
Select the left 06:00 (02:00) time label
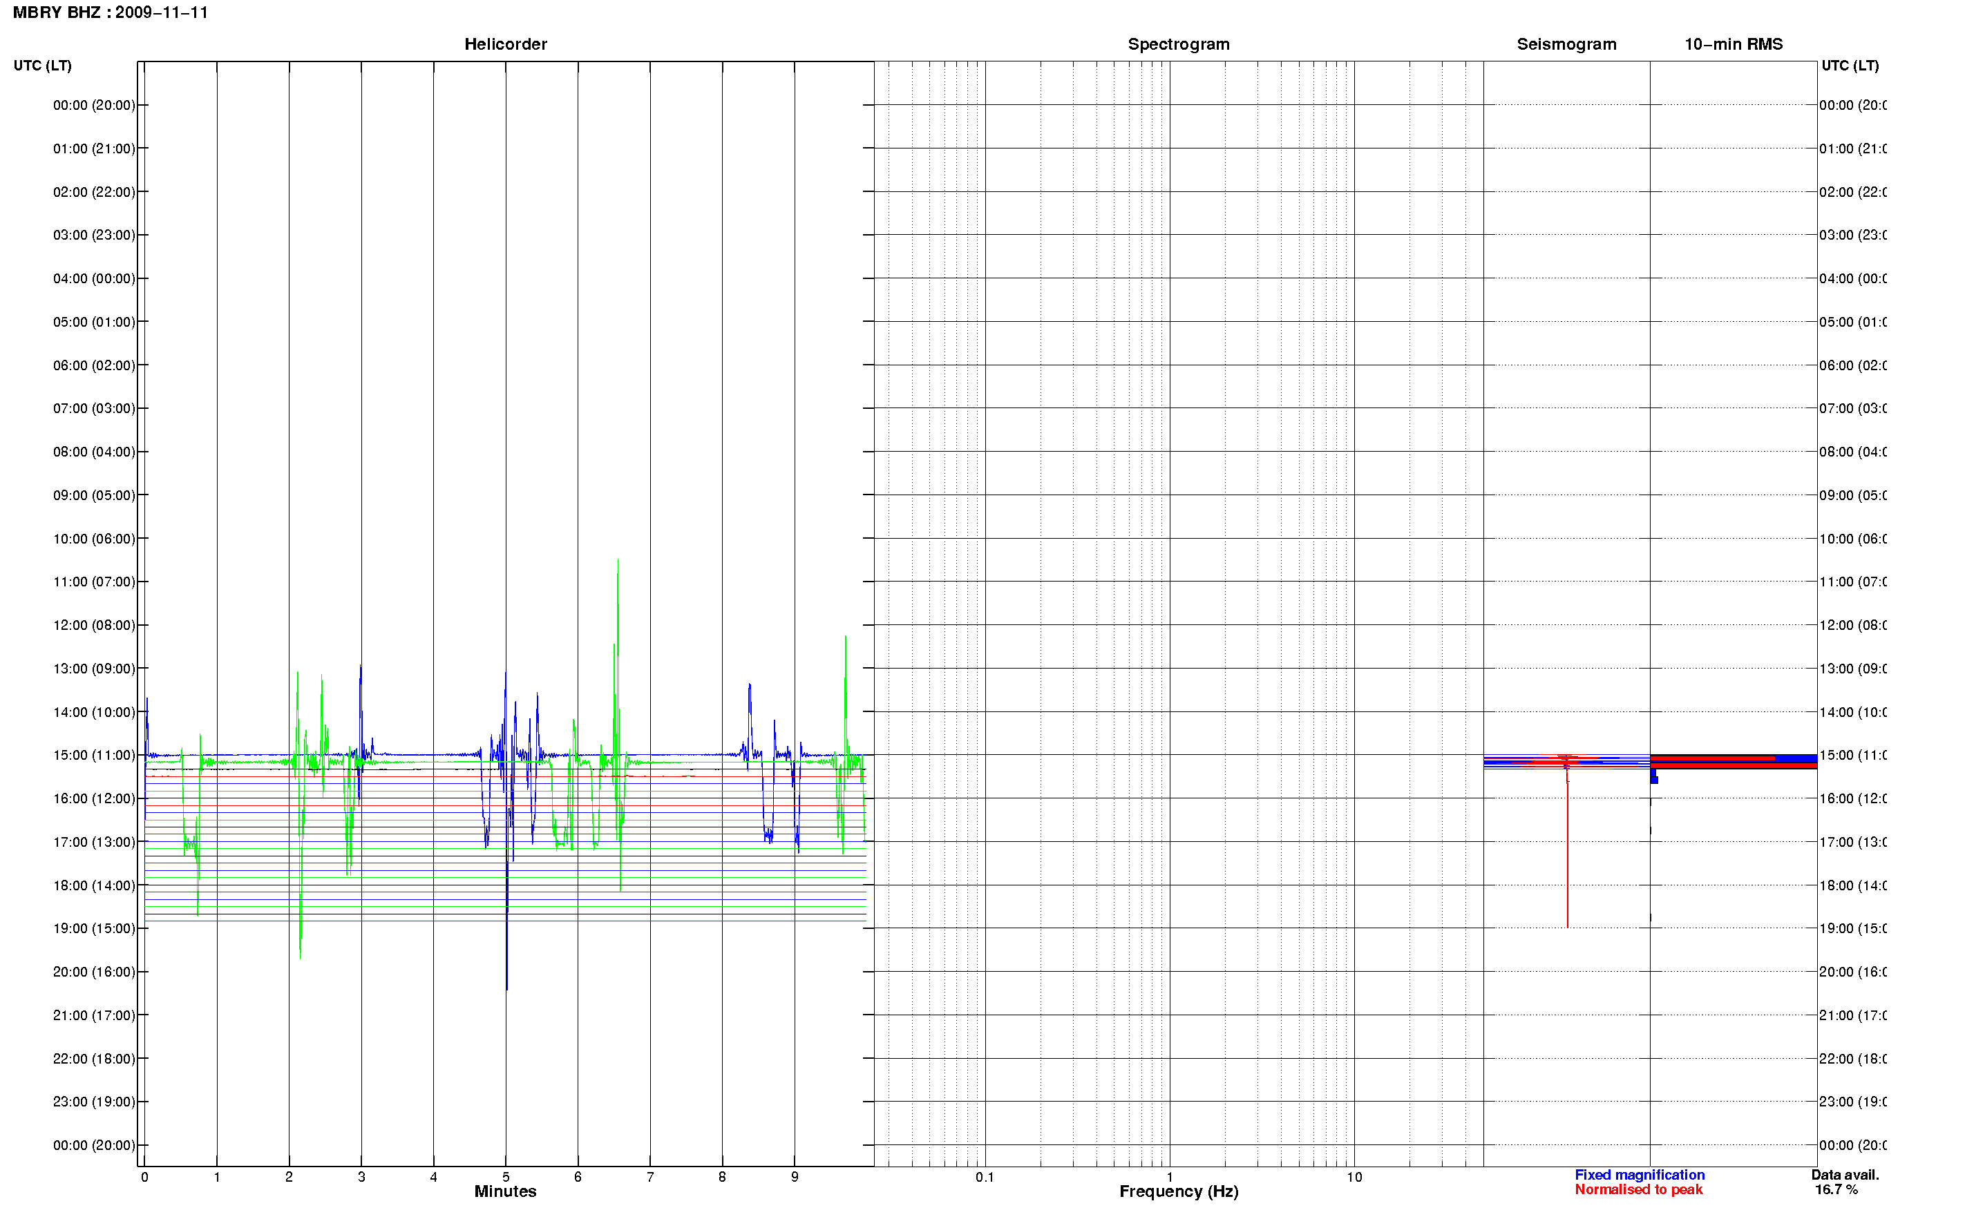click(x=94, y=365)
